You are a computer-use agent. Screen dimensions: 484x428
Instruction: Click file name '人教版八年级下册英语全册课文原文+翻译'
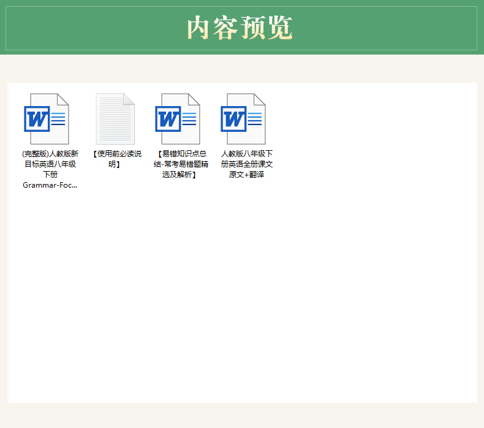[x=247, y=164]
